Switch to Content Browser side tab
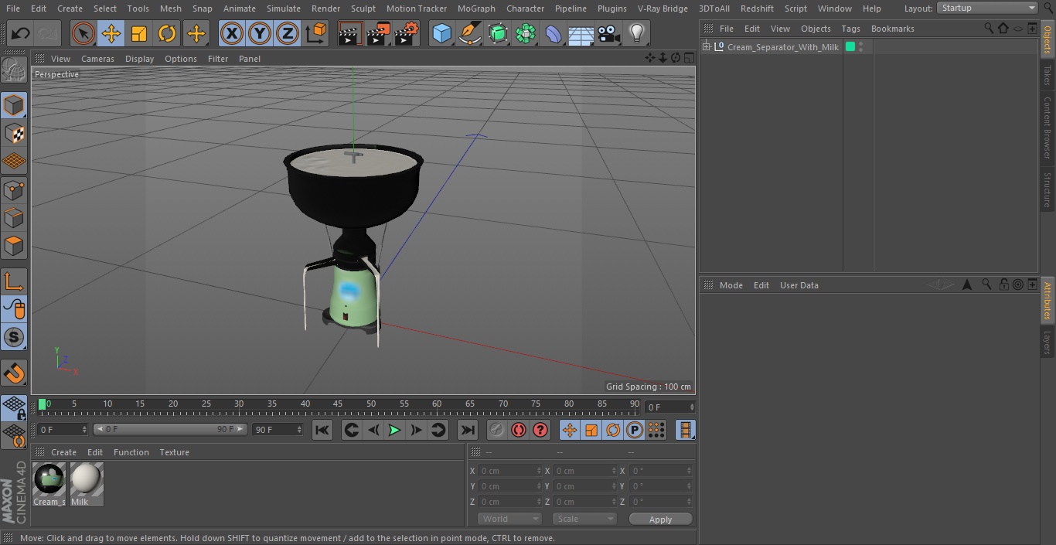This screenshot has height=545, width=1056. click(x=1047, y=128)
